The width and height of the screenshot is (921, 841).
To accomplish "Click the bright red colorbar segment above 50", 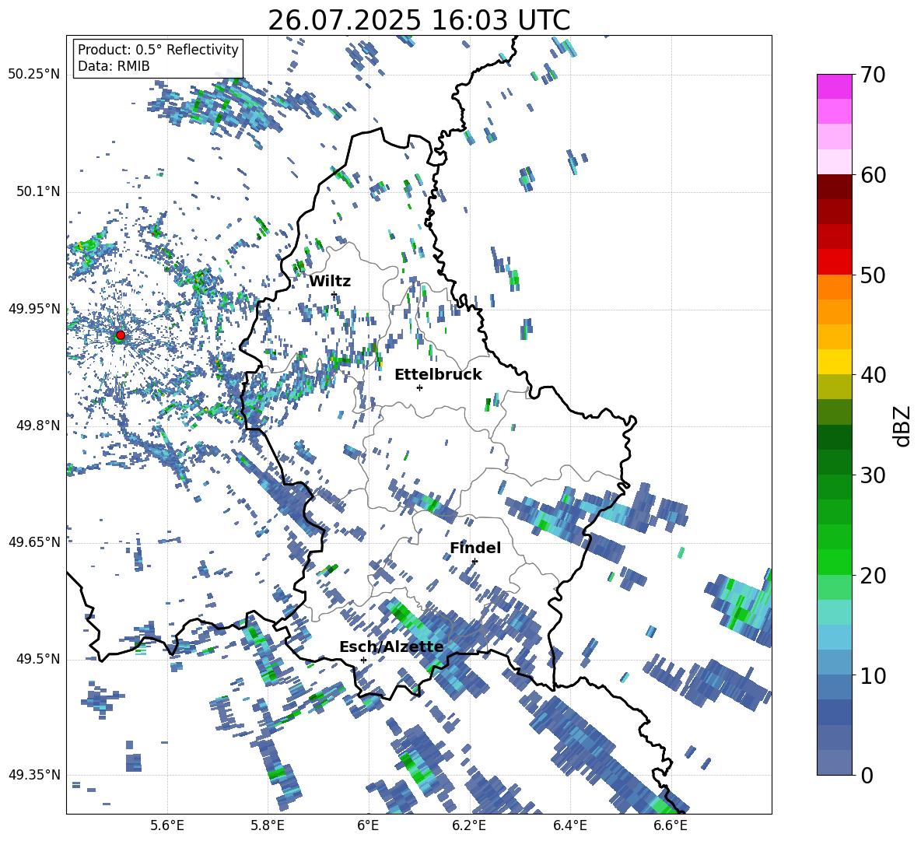I will point(834,262).
